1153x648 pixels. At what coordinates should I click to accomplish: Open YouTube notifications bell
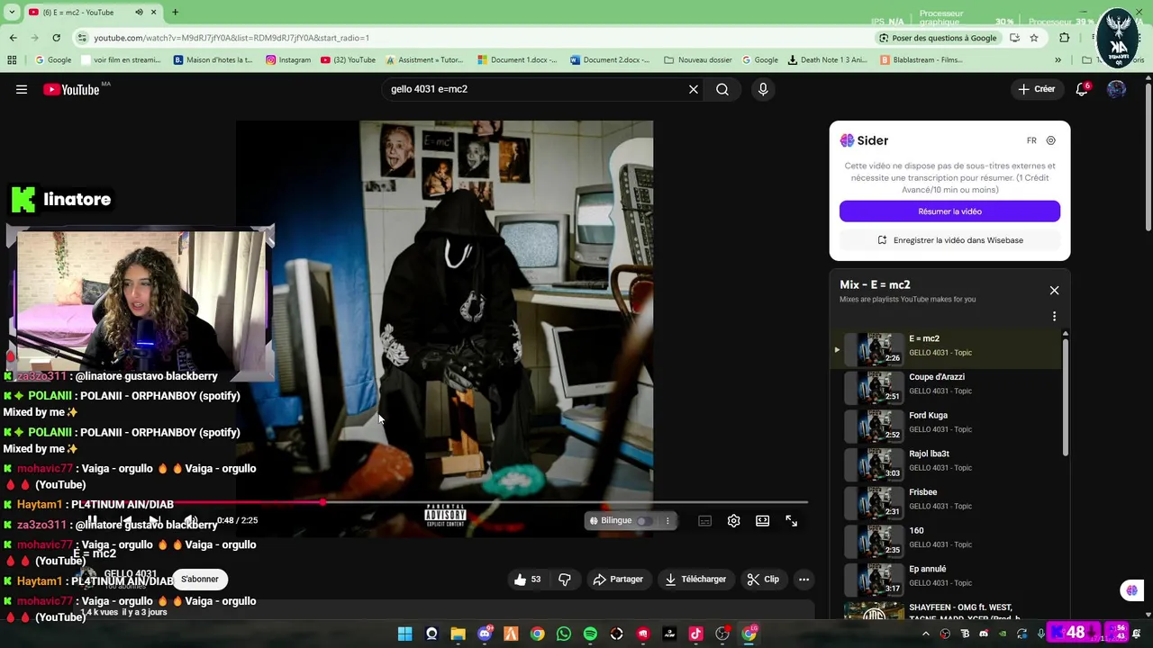click(1083, 89)
